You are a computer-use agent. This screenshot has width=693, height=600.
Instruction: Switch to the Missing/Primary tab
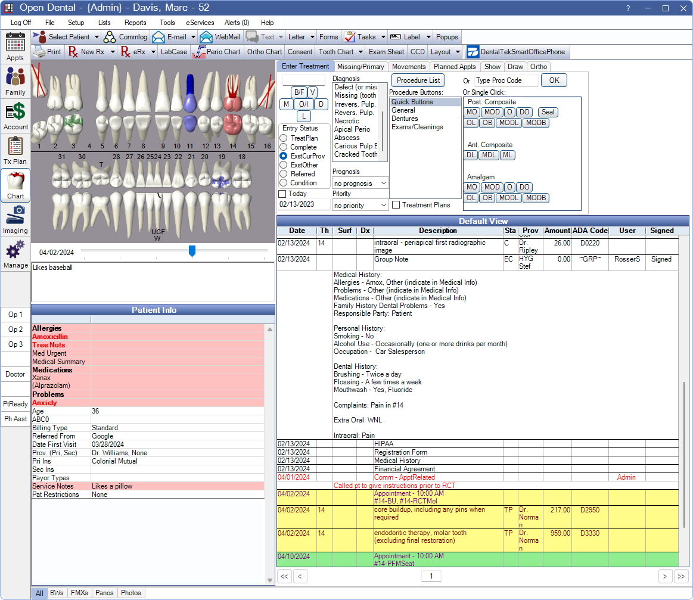[361, 67]
